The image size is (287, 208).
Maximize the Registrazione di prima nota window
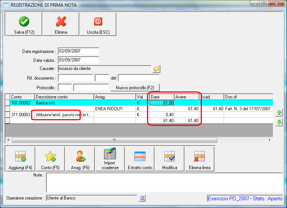[264, 4]
